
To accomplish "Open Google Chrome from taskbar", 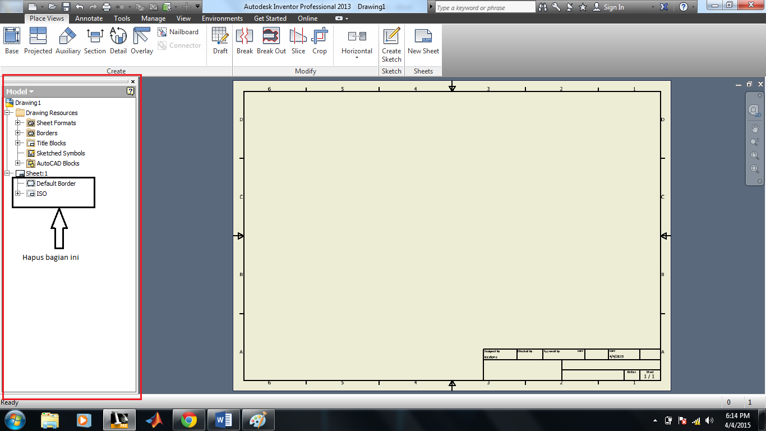I will point(189,420).
